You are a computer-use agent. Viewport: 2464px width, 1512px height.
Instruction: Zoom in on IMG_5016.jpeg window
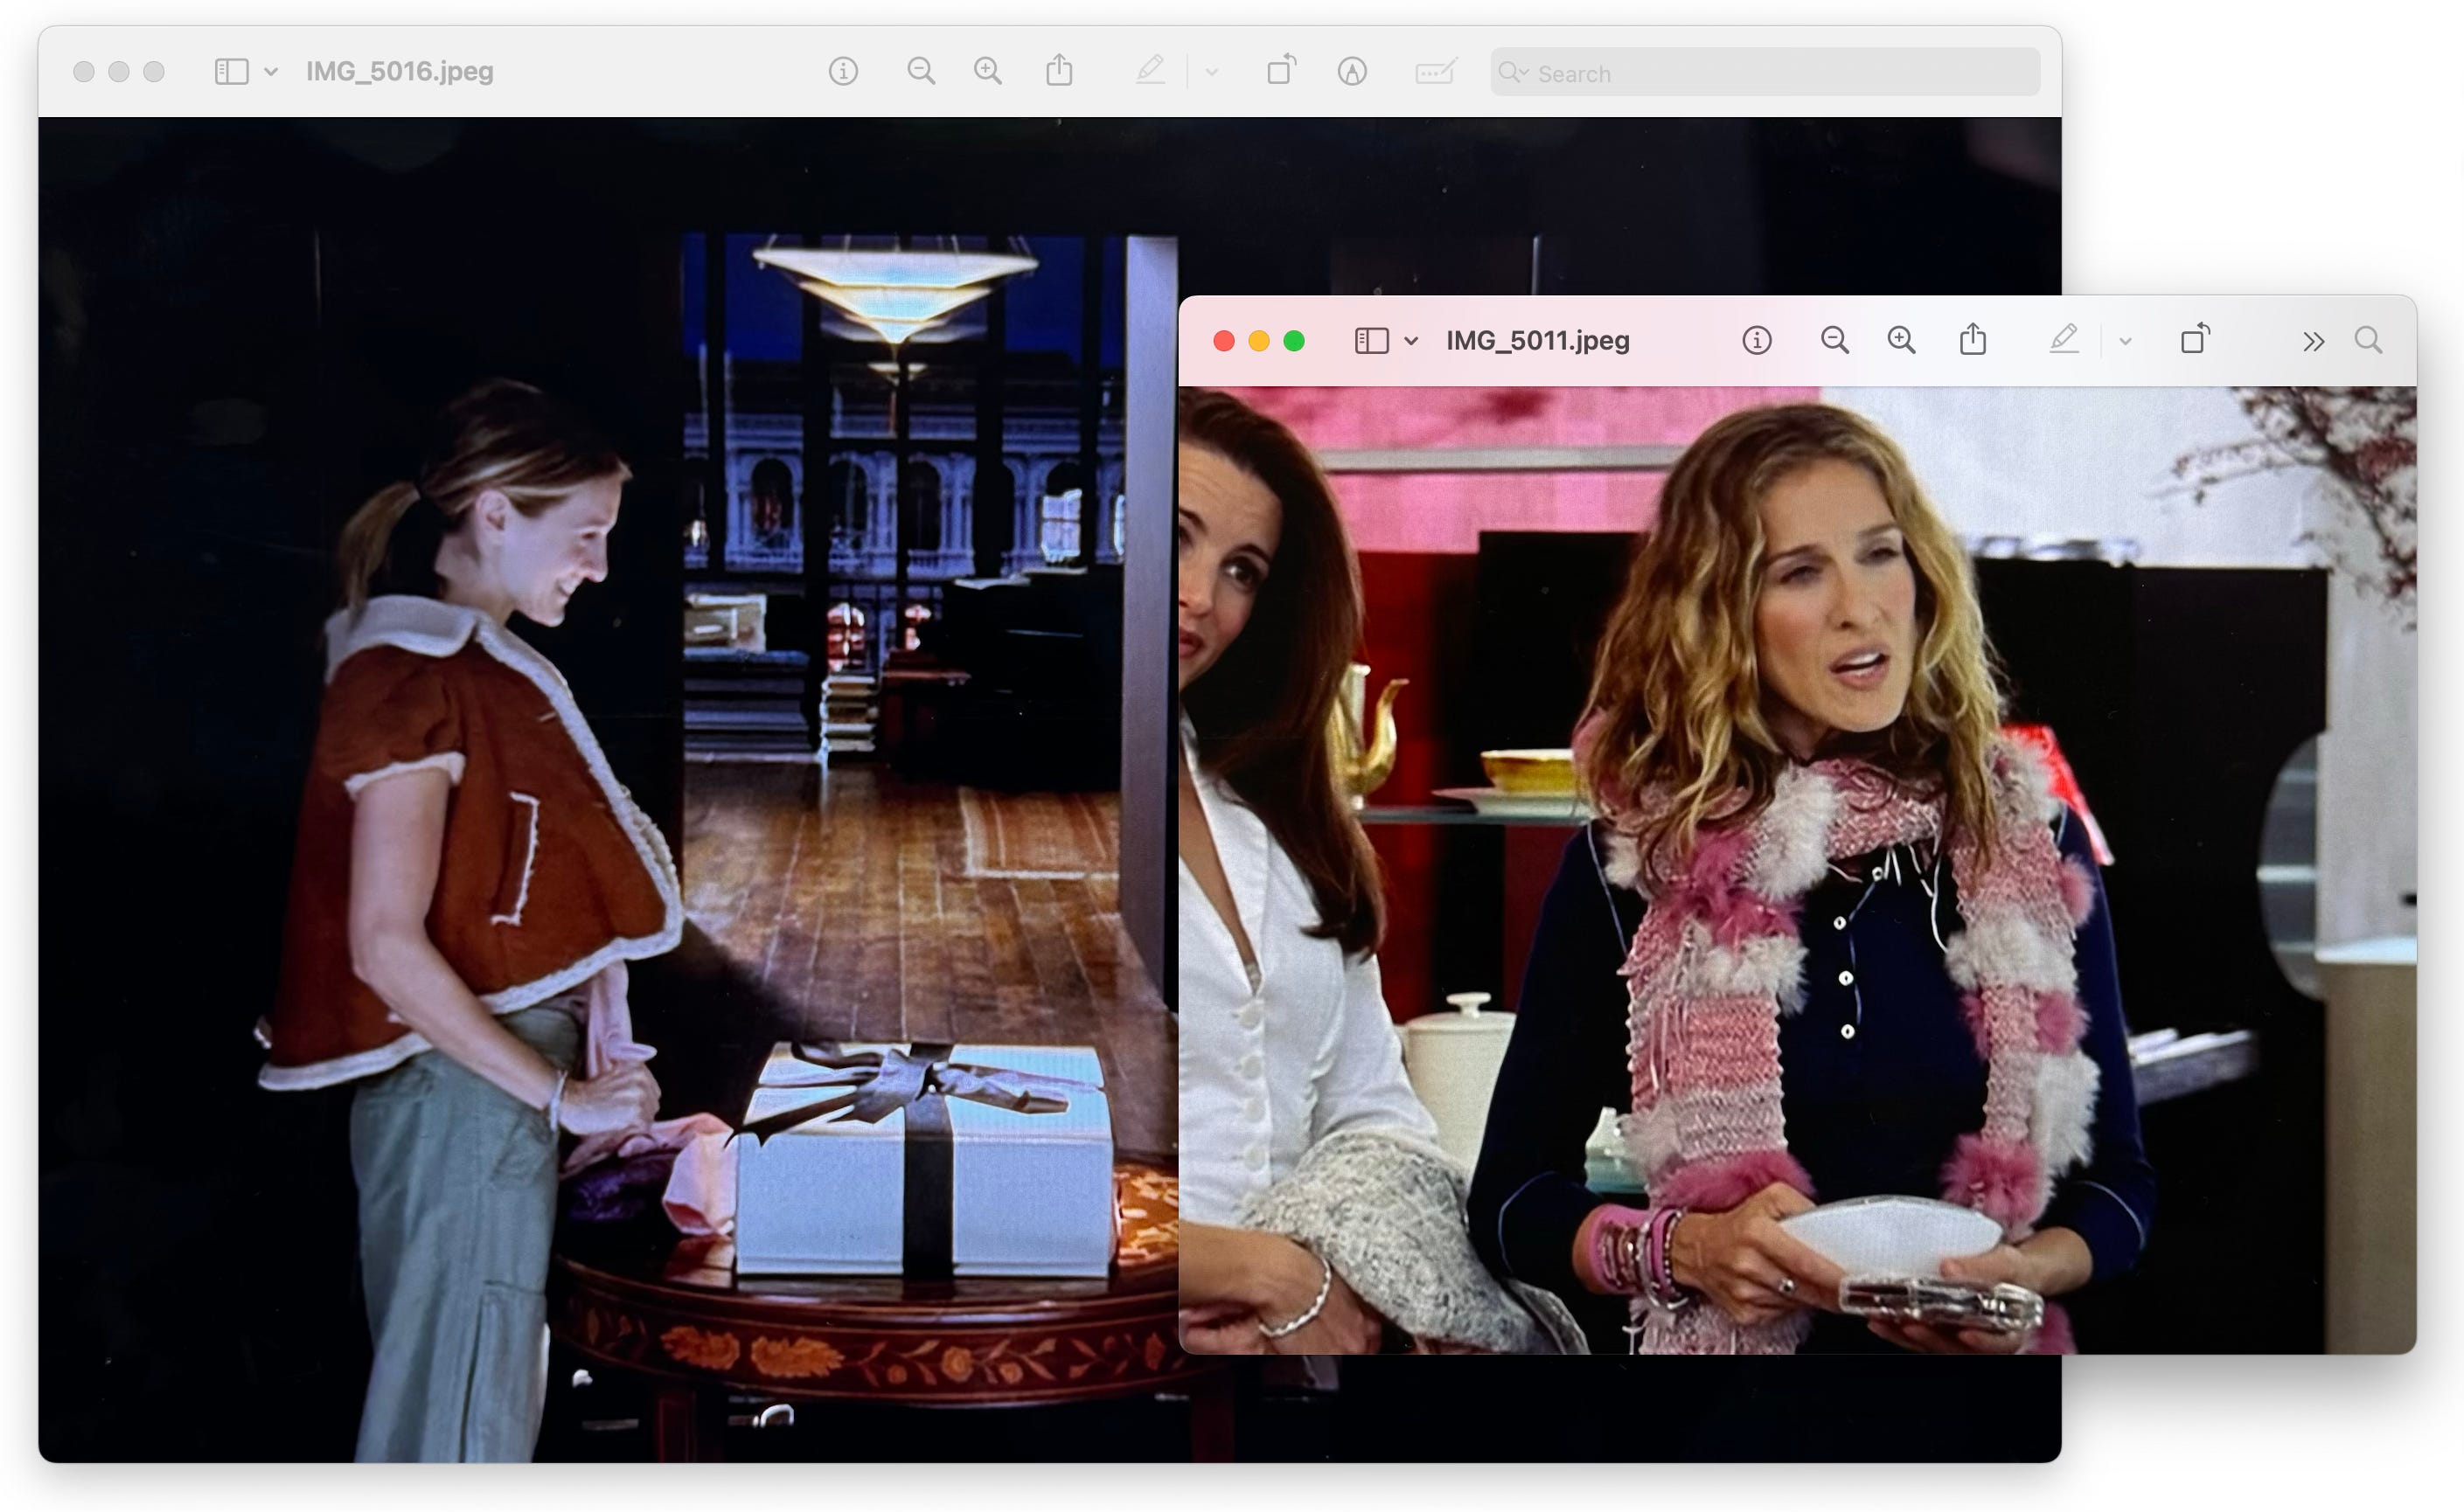pos(988,71)
